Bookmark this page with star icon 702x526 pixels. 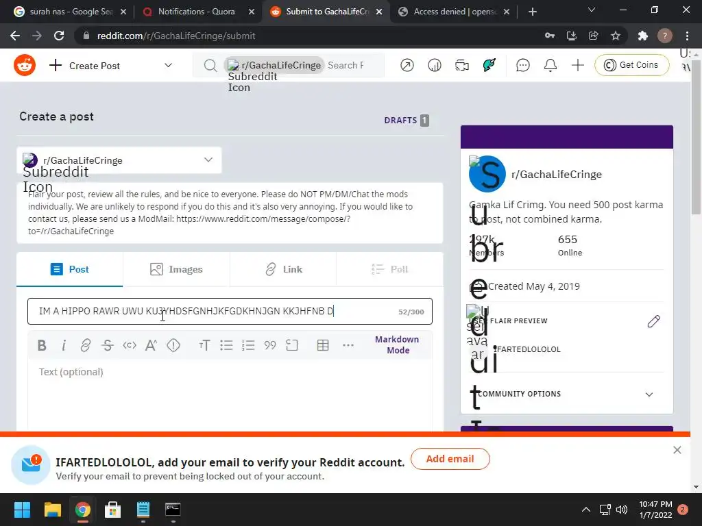(x=616, y=36)
